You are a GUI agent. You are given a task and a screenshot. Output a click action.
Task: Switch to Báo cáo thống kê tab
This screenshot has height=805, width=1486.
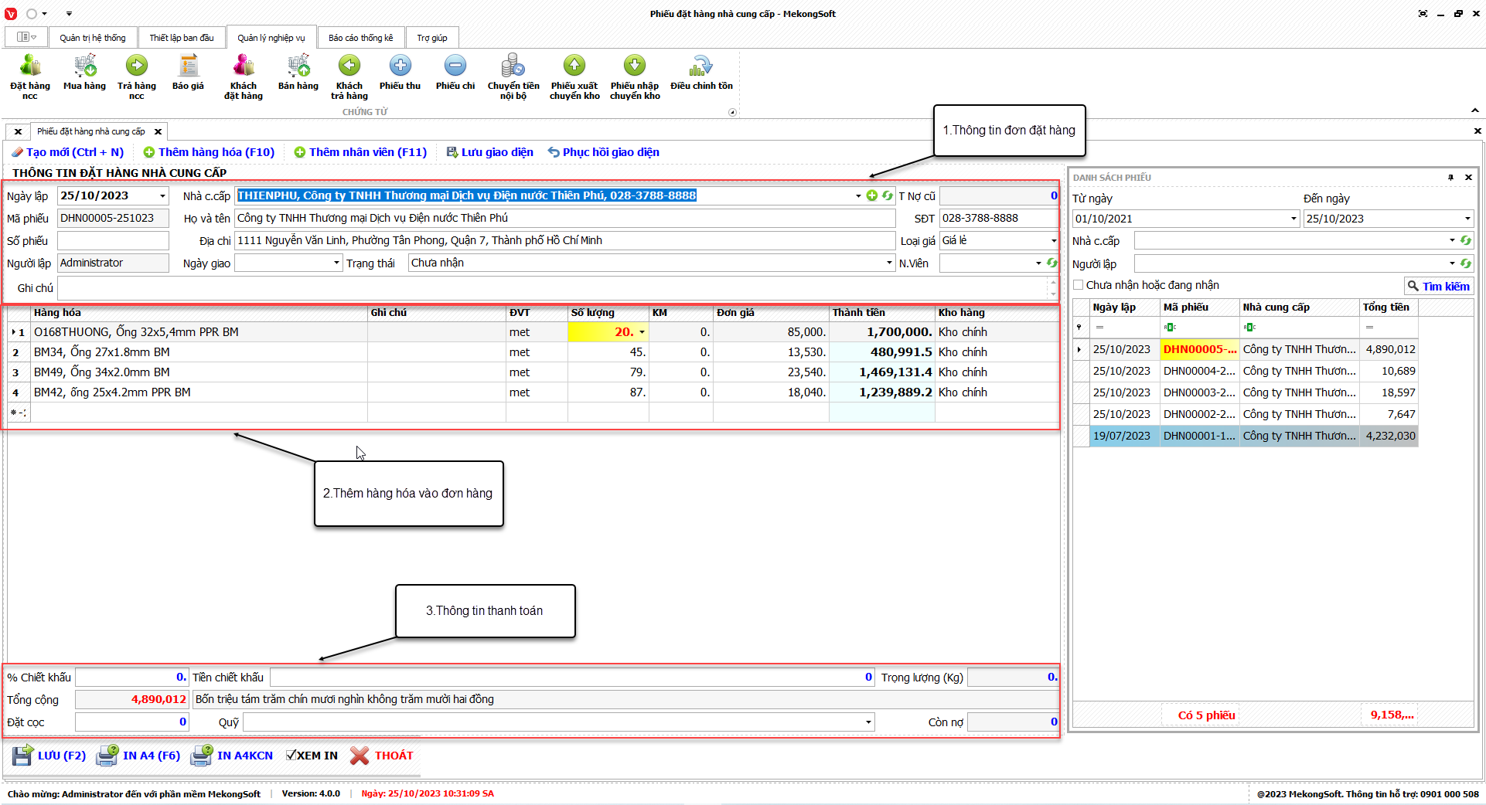tap(360, 38)
